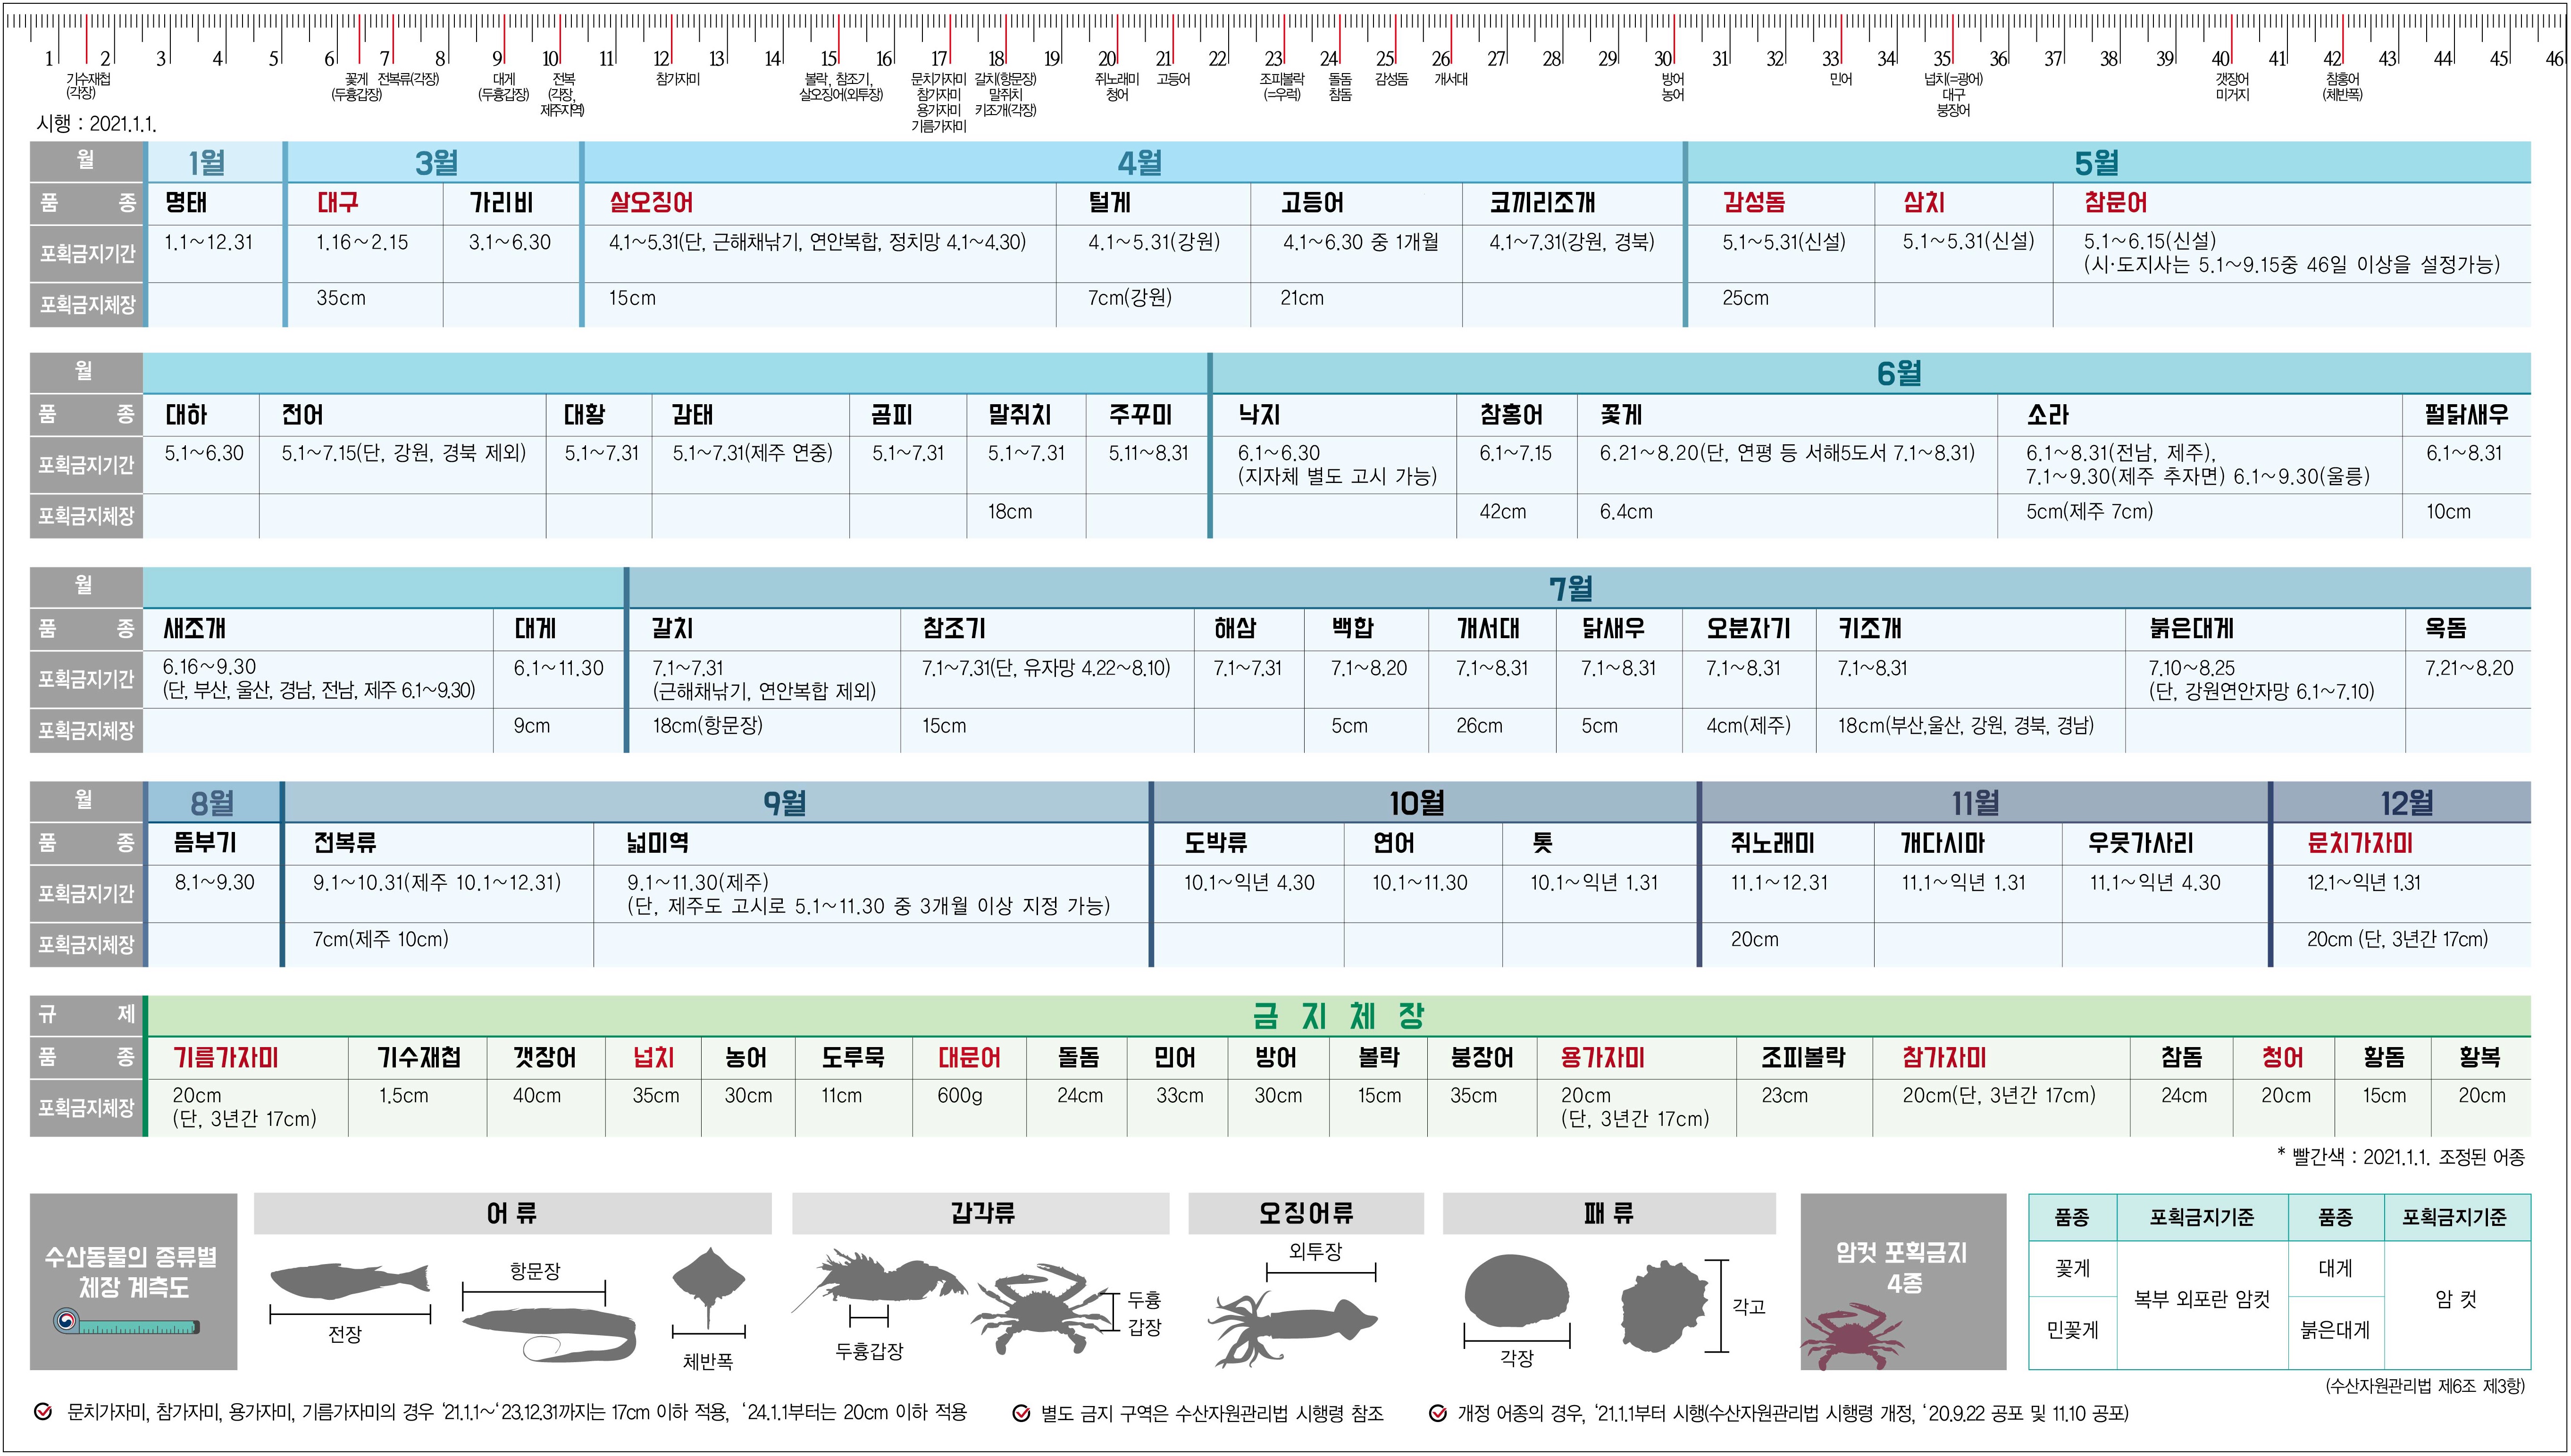Click the 오징어류 category heading
Viewport: 2571px width, 1456px height.
pyautogui.click(x=1306, y=1214)
